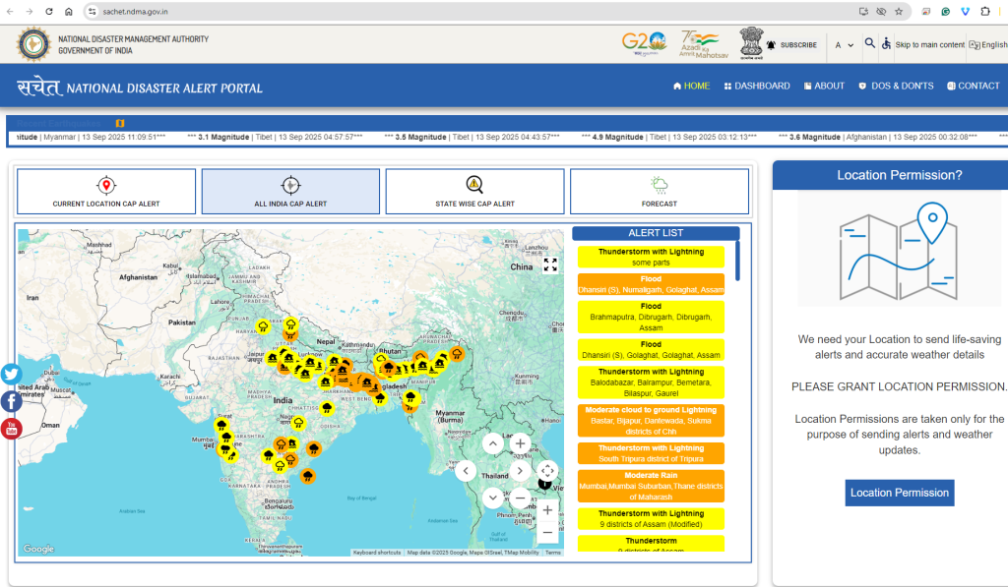Click the round plus zoom button
This screenshot has width=1008, height=587.
(x=520, y=443)
